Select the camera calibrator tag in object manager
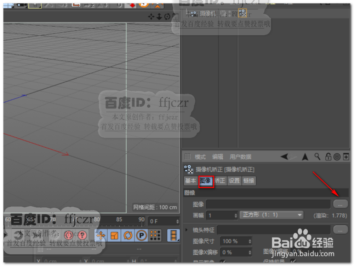Screen dimensions: 354x266 point(242,13)
